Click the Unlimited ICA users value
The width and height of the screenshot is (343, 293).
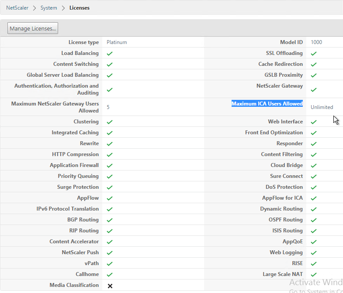coord(322,107)
